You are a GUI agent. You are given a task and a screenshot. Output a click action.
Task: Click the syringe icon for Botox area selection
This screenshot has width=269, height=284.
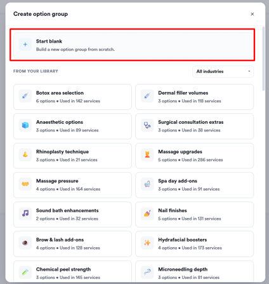point(25,96)
